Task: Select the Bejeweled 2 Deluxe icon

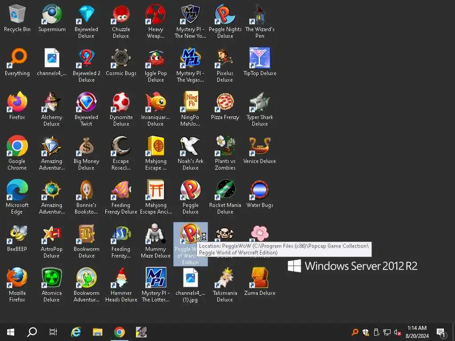Action: coord(87,58)
